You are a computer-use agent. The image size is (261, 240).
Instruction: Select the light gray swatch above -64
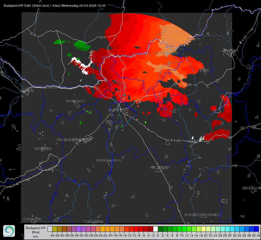point(50,229)
